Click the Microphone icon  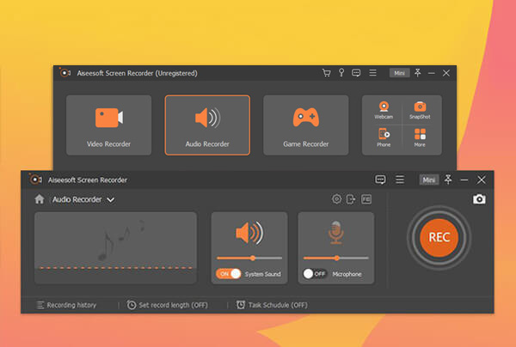[336, 233]
